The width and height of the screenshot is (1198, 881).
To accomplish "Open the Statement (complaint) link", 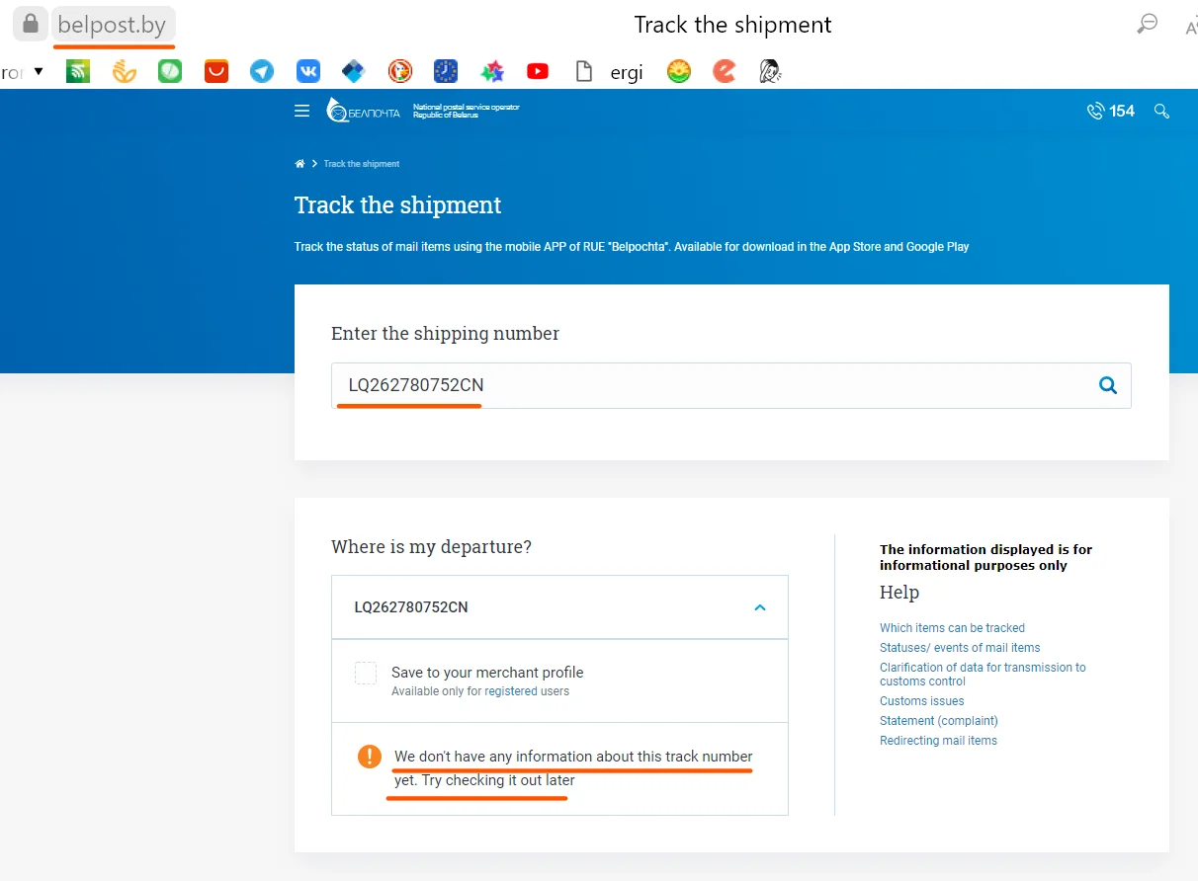I will (x=939, y=721).
